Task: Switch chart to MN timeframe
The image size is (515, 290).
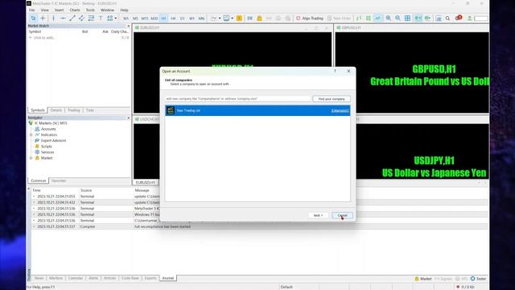Action: (x=201, y=19)
